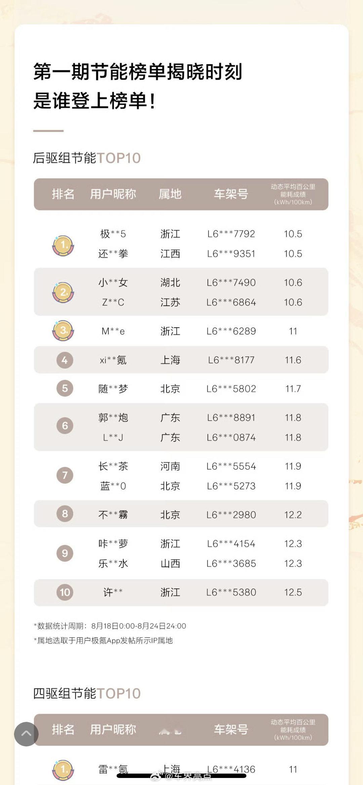Select the rank 5 circle badge
This screenshot has height=785, width=363.
65,388
